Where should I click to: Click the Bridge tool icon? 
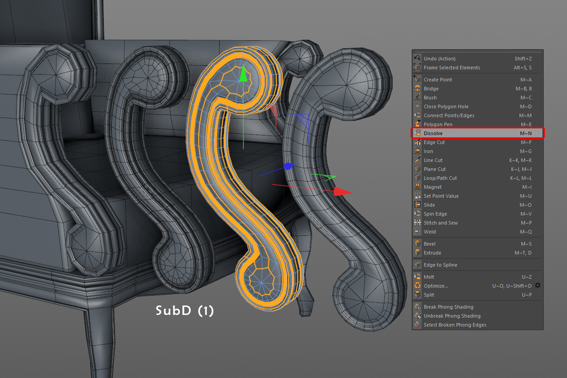(x=417, y=89)
